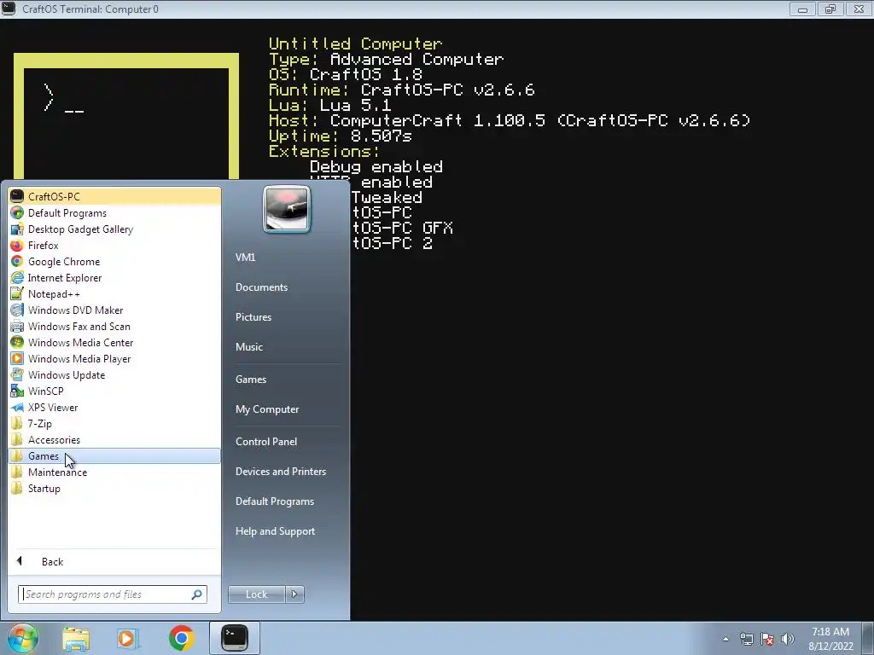Show hidden tray icons arrow

725,639
